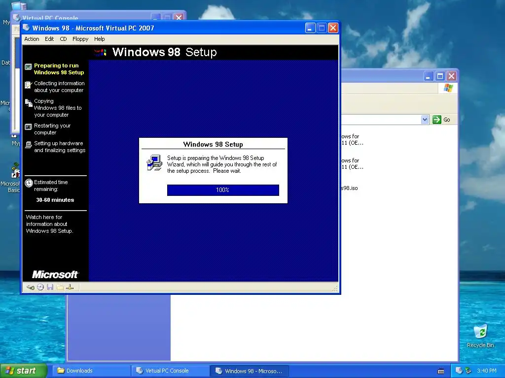
Task: Click the Microsoft logo in Setup sidebar
Action: (55, 274)
